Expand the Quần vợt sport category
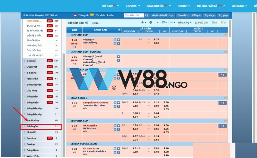Viewport: 257px width, 158px height. pyautogui.click(x=42, y=67)
